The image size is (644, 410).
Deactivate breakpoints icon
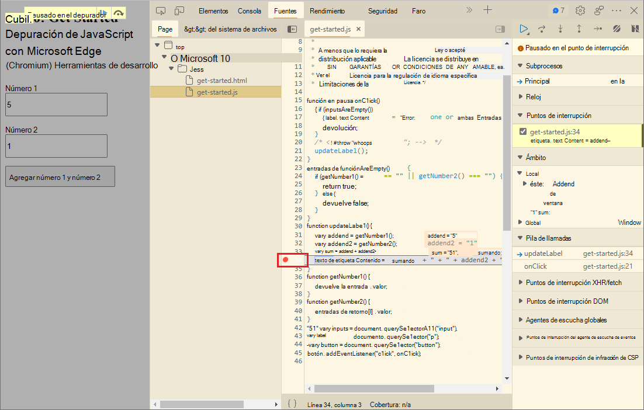click(617, 29)
